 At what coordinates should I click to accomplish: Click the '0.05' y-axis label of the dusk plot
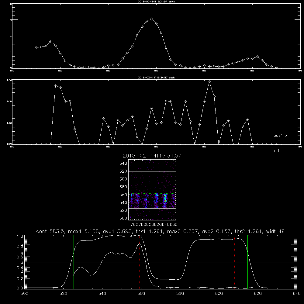[9, 123]
